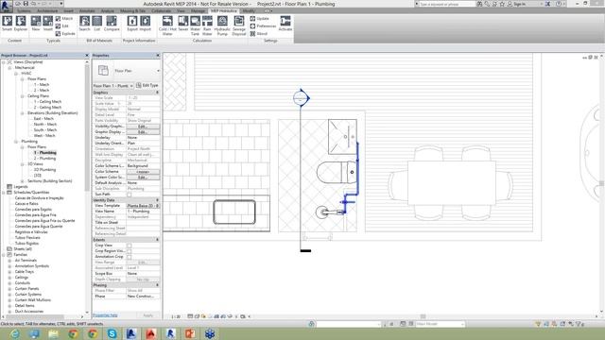
Task: Open Bill of Materials List
Action: coord(96,24)
